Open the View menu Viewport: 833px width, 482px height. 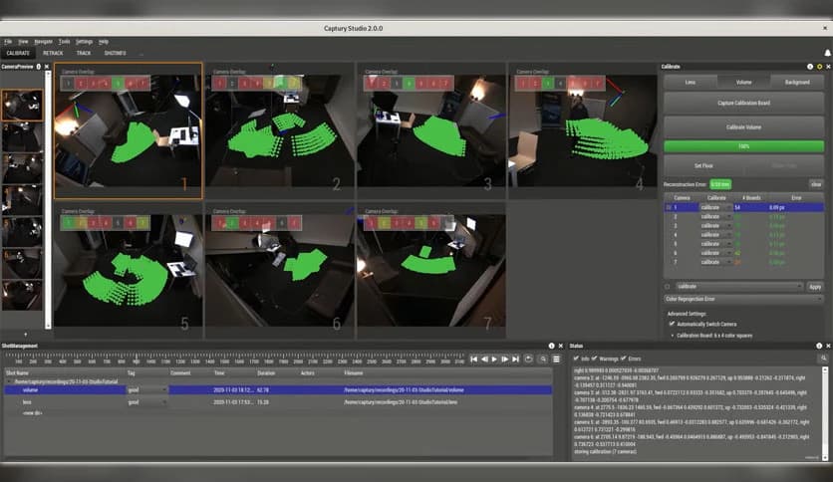click(x=23, y=42)
